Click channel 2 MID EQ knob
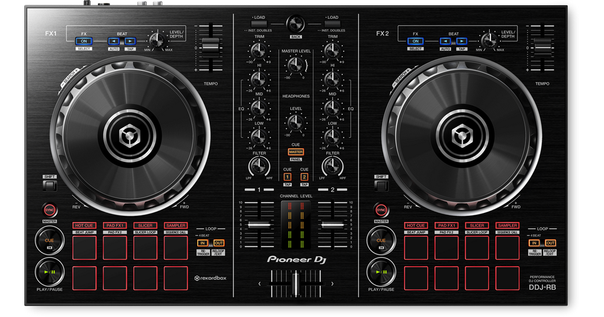This screenshot has height=317, width=604. tap(332, 108)
